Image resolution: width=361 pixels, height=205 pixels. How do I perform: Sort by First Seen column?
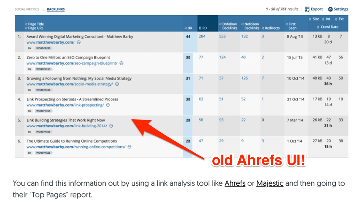[291, 26]
